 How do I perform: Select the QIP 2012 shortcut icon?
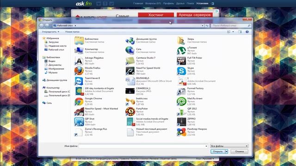[181, 112]
